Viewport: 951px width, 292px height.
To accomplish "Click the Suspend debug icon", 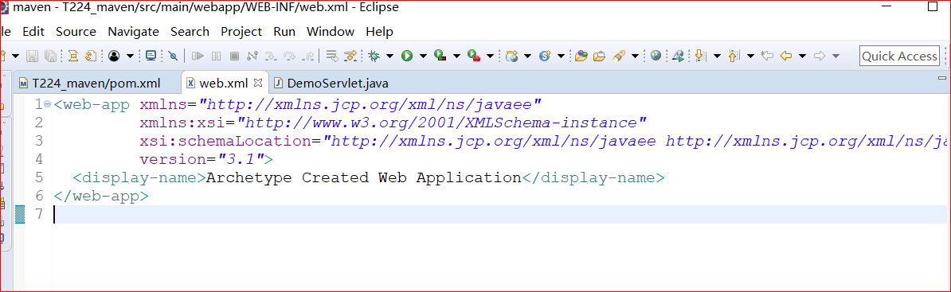I will click(x=216, y=56).
